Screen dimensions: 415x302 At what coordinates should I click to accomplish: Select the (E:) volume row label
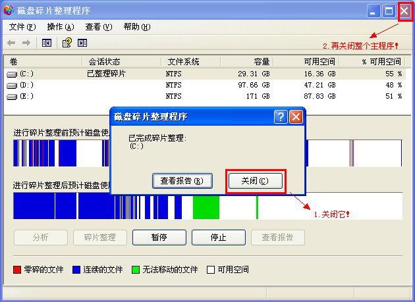coord(27,96)
